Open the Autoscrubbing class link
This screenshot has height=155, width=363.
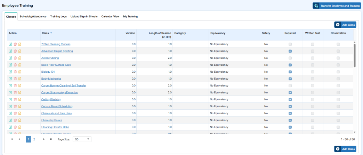click(x=50, y=58)
